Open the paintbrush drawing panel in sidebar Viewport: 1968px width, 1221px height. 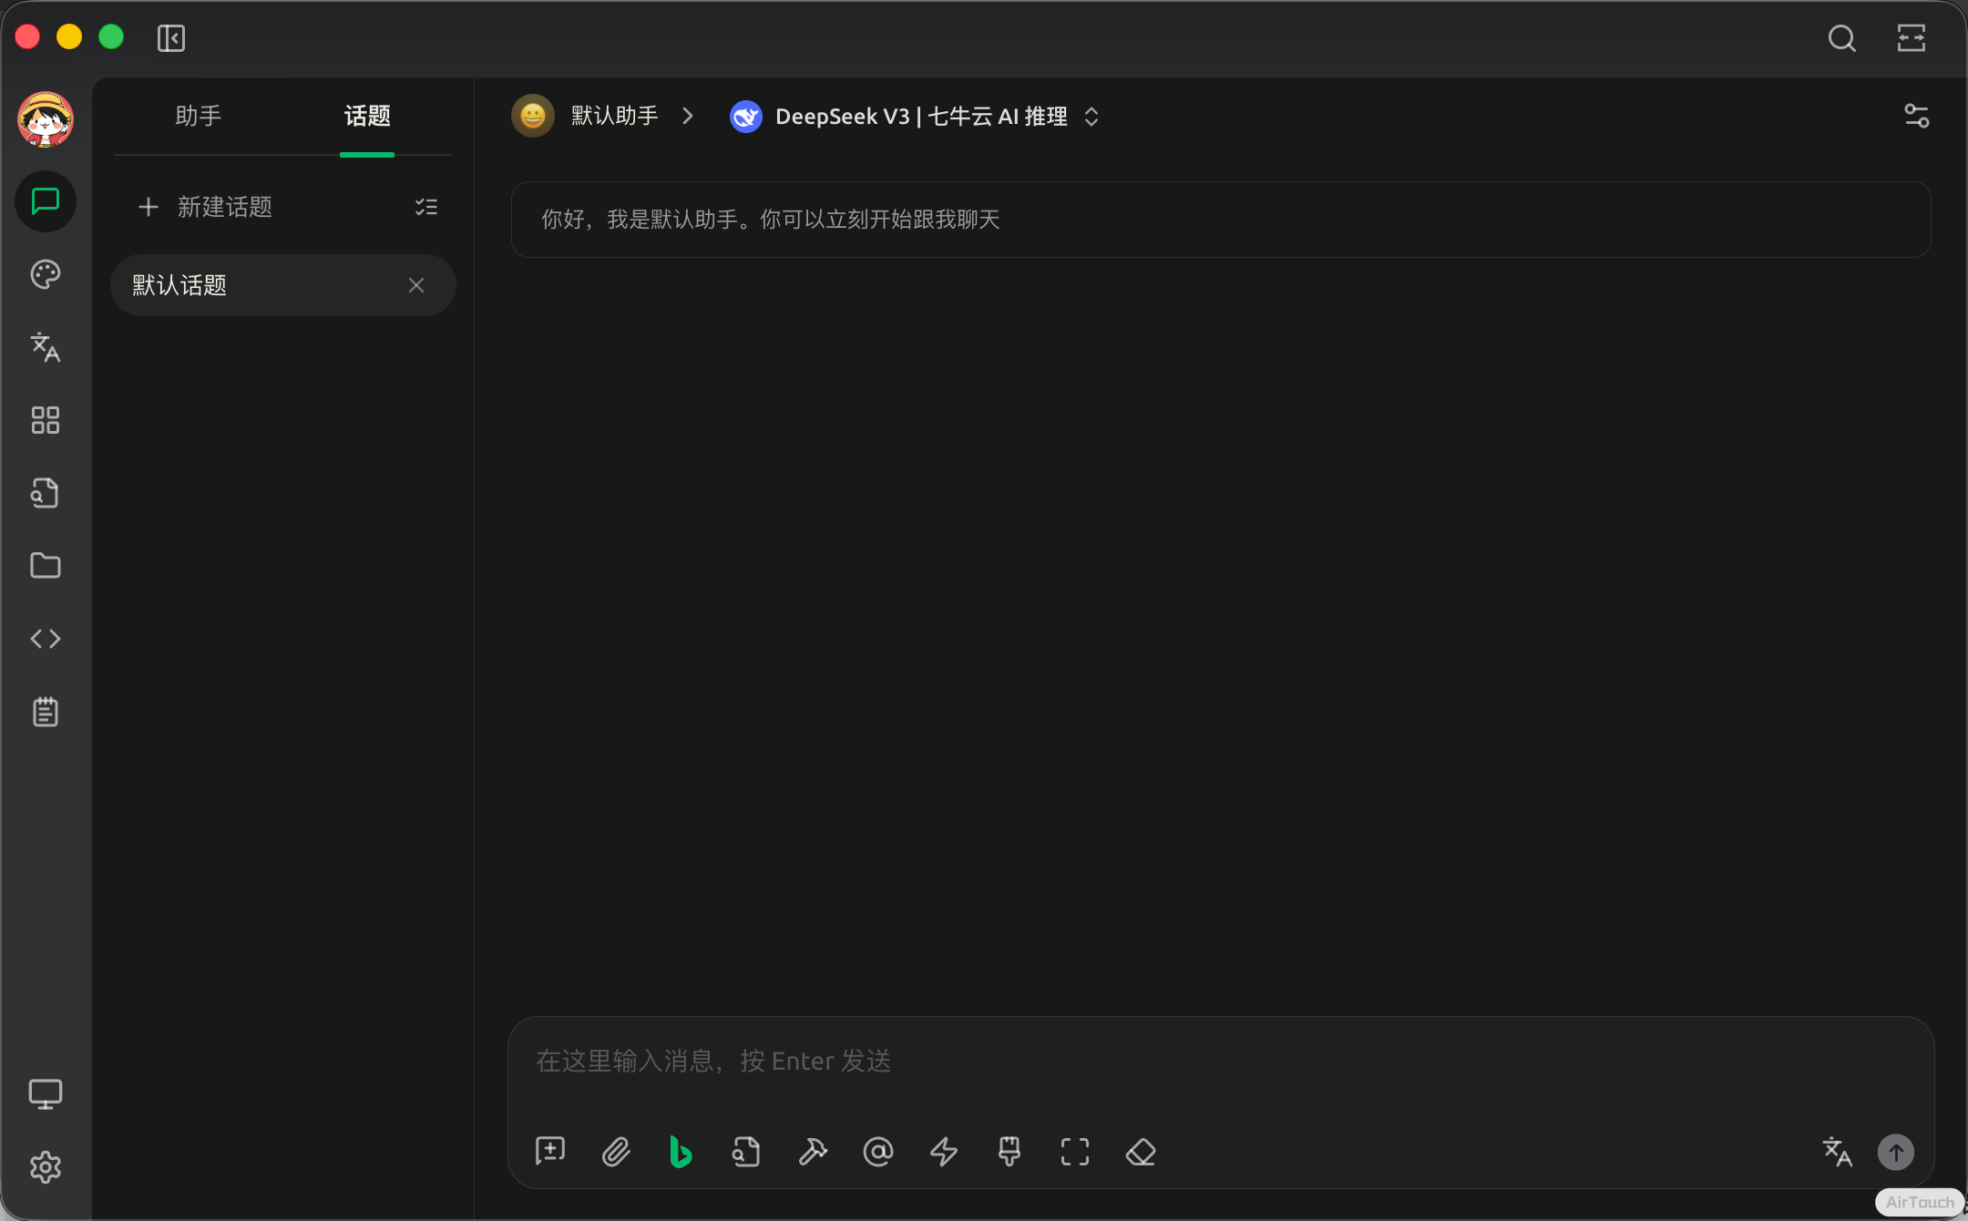coord(45,274)
